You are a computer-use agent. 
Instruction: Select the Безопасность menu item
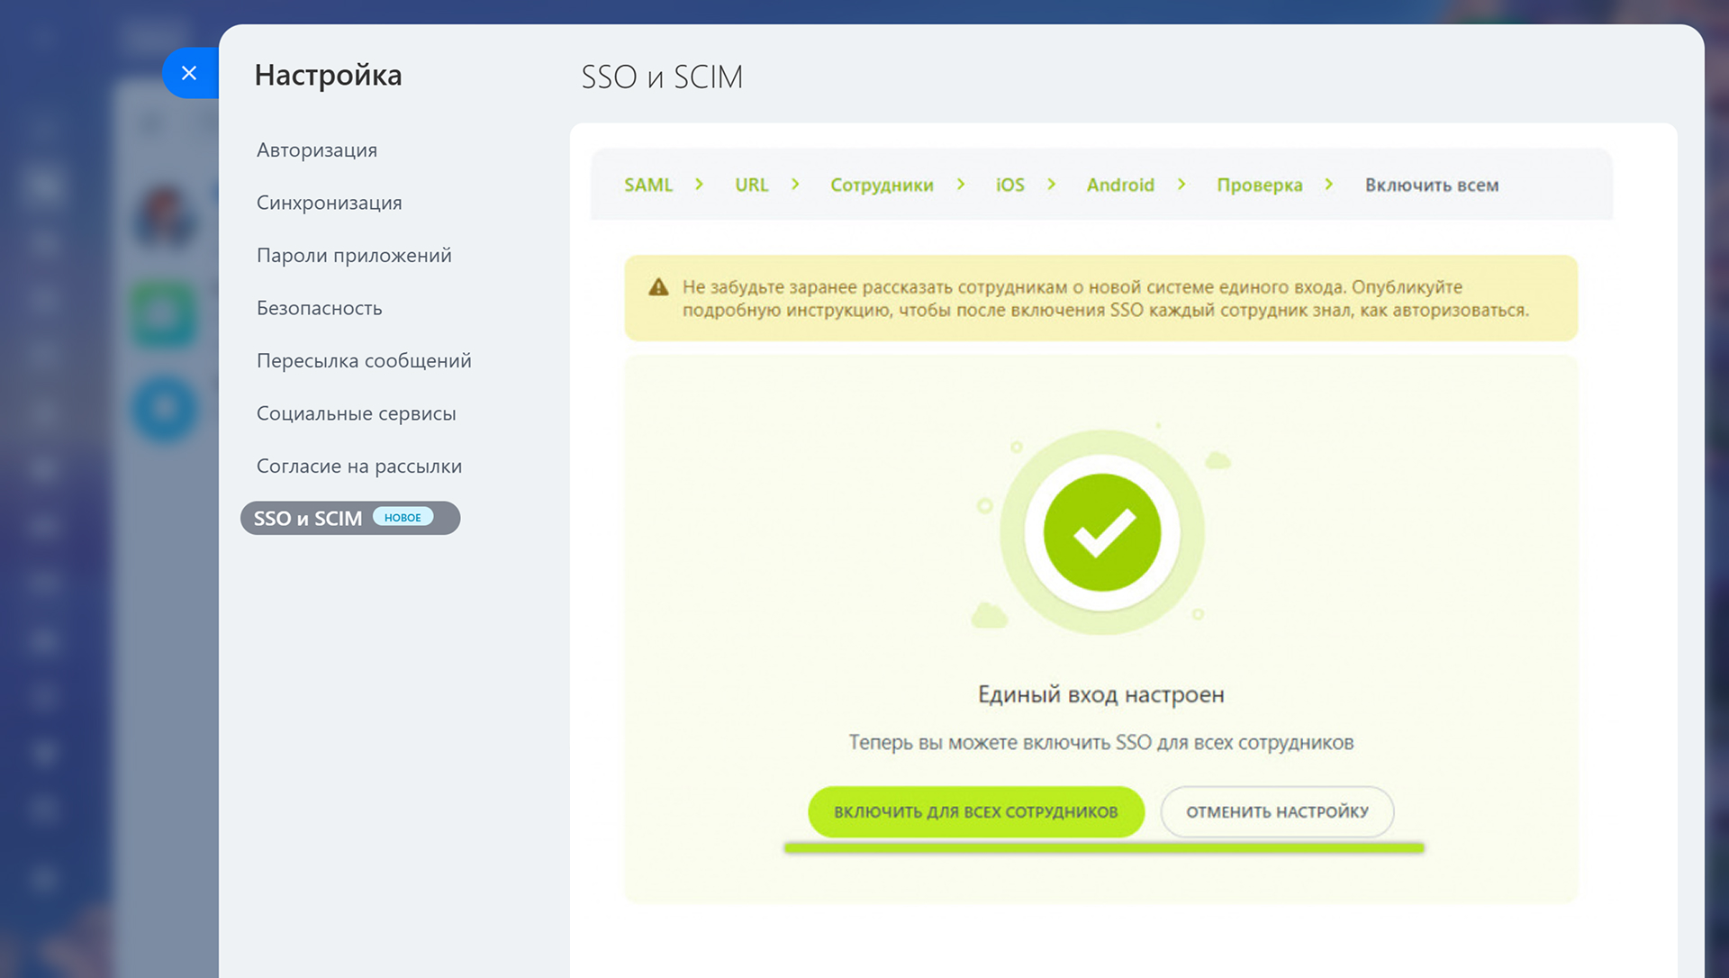320,308
